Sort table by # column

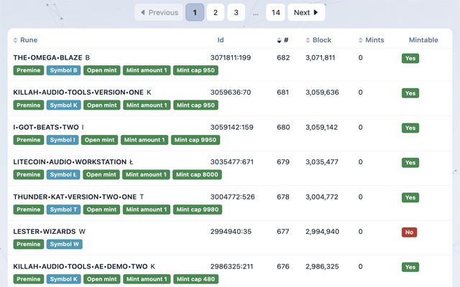[x=282, y=40]
